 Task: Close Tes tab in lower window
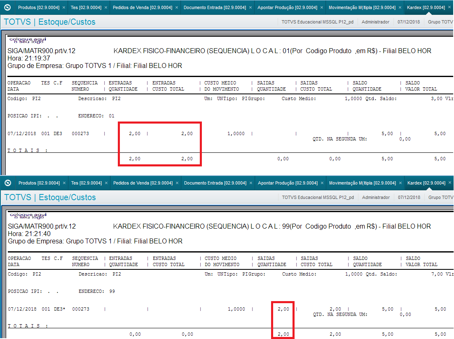[106, 183]
